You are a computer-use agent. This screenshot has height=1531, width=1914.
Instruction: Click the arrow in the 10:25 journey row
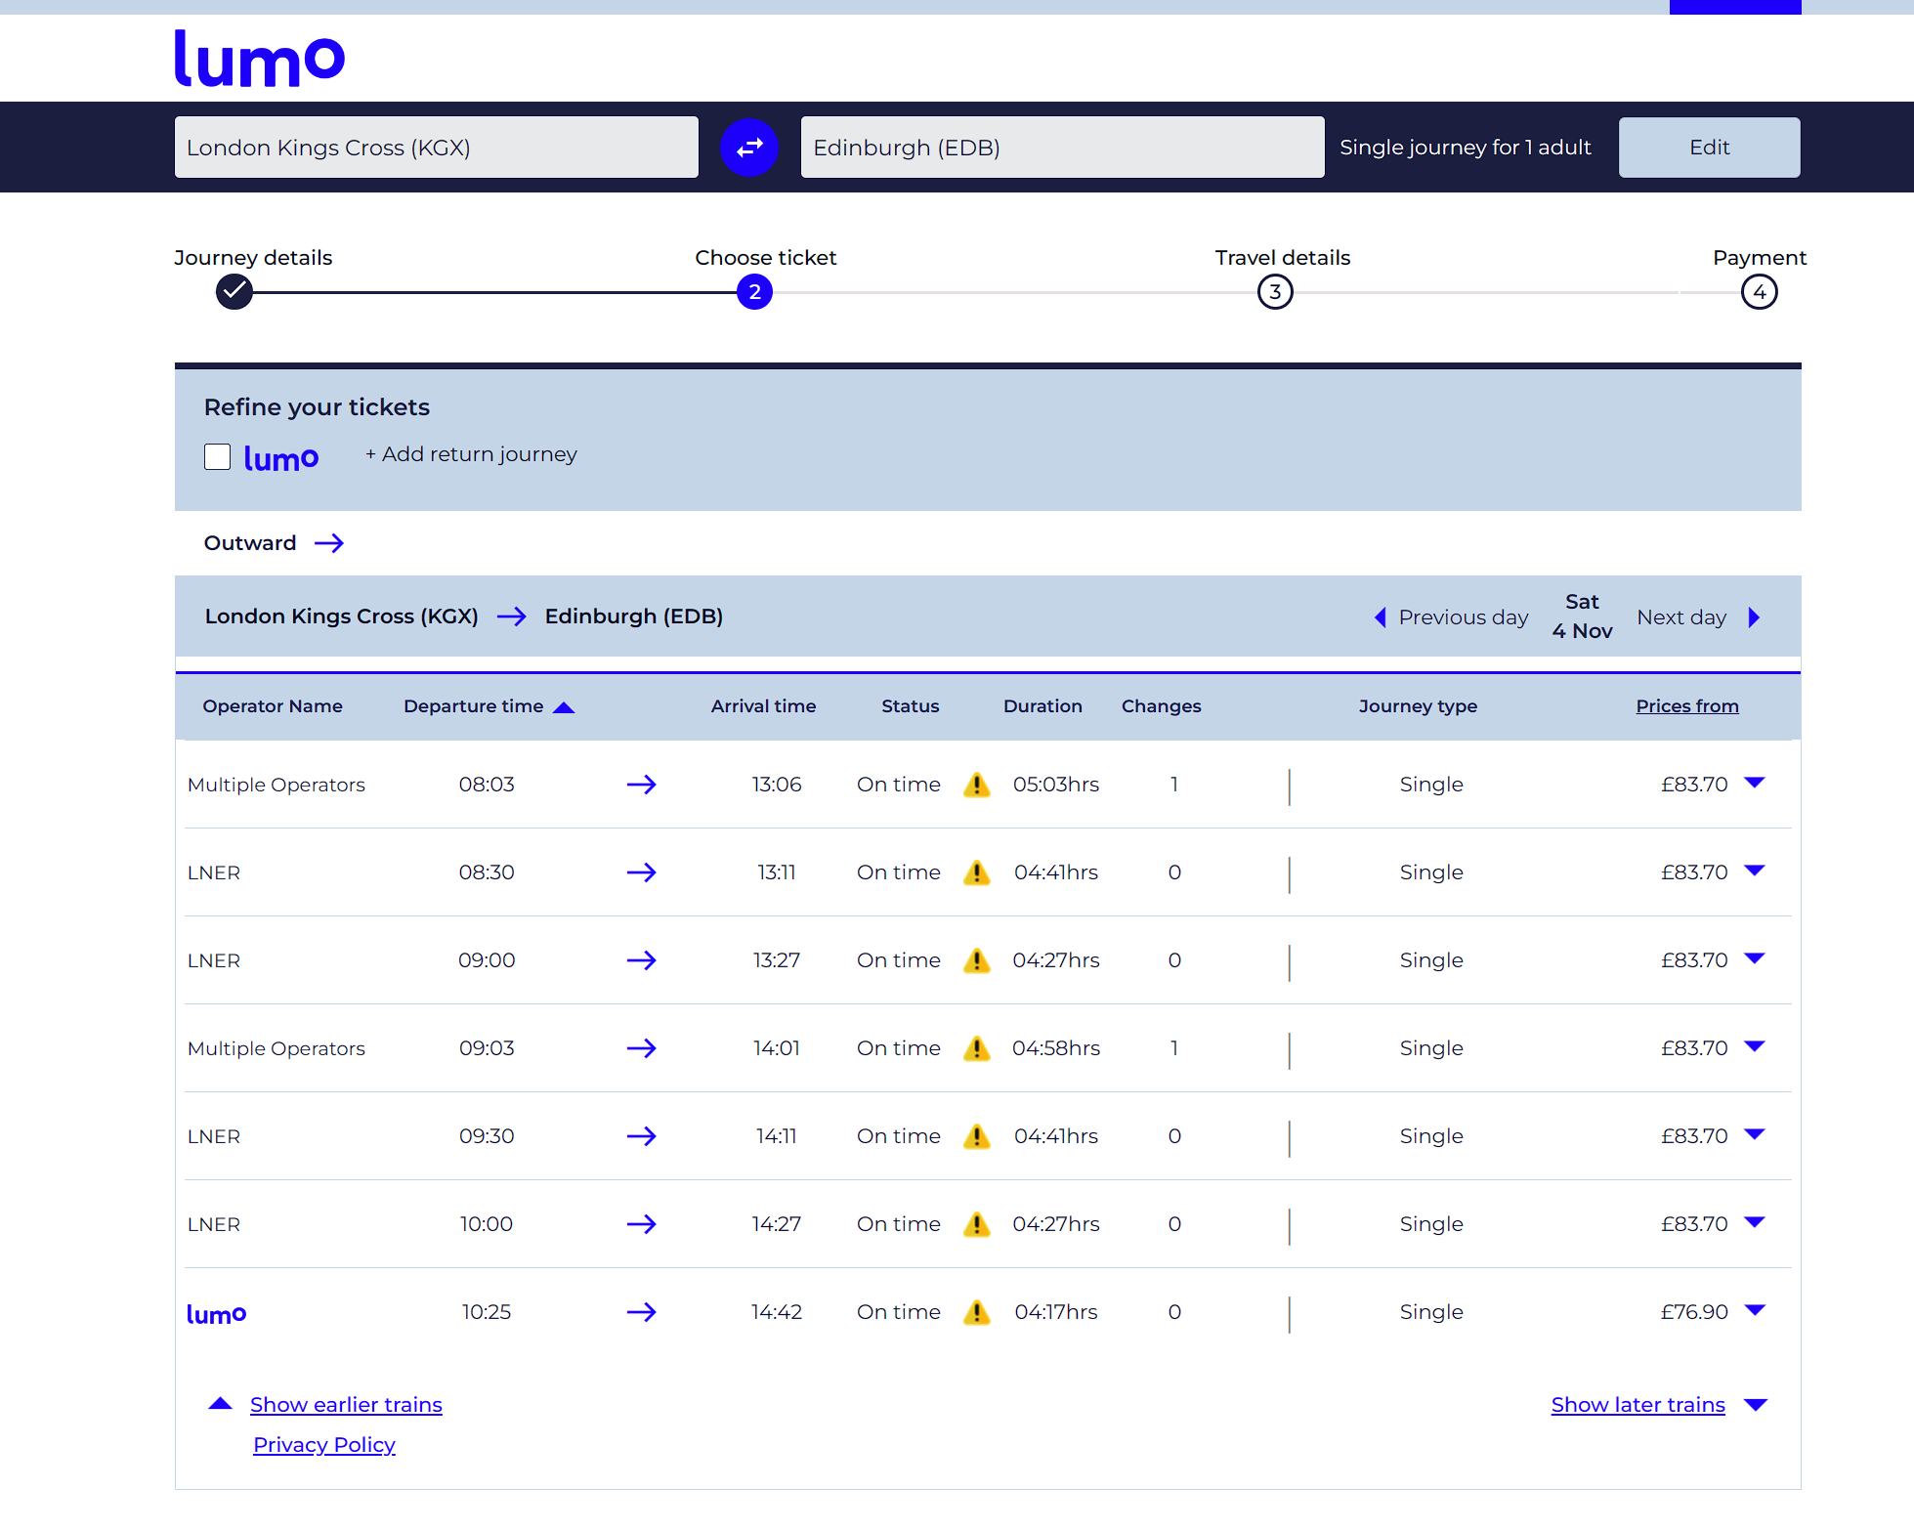[642, 1312]
